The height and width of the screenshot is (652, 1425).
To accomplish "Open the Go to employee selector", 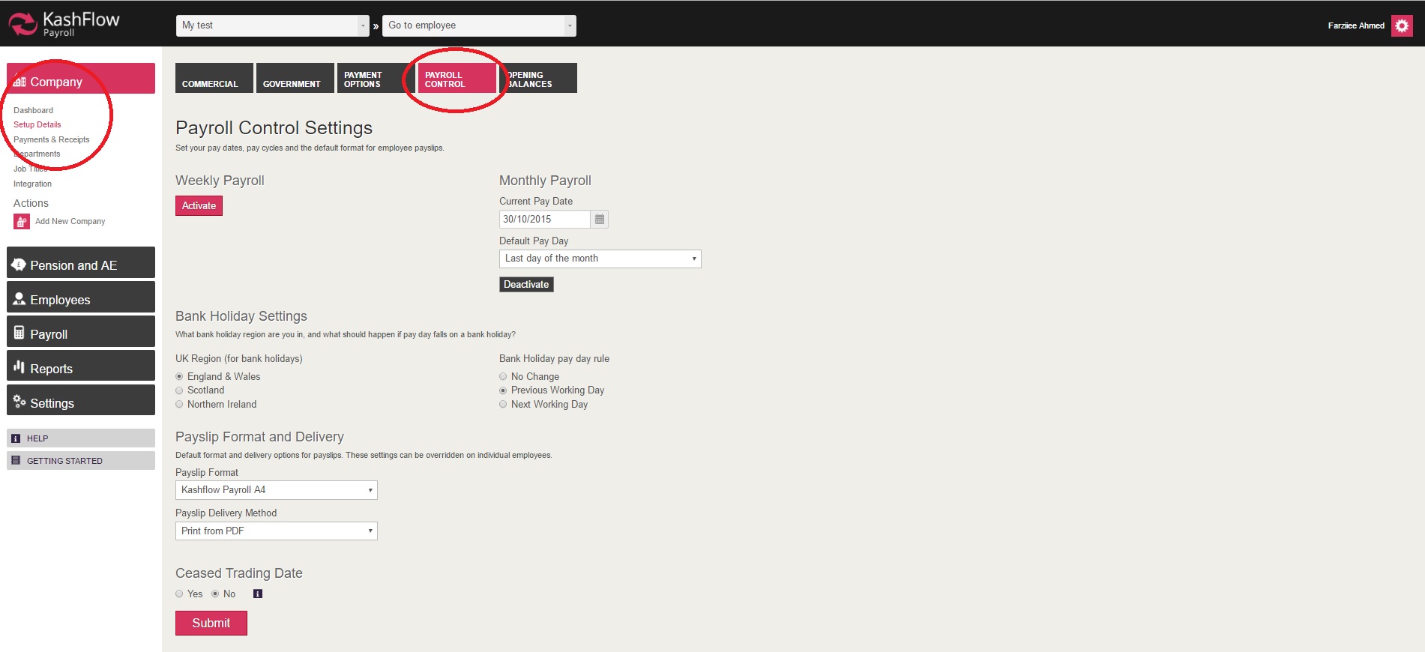I will coord(478,25).
